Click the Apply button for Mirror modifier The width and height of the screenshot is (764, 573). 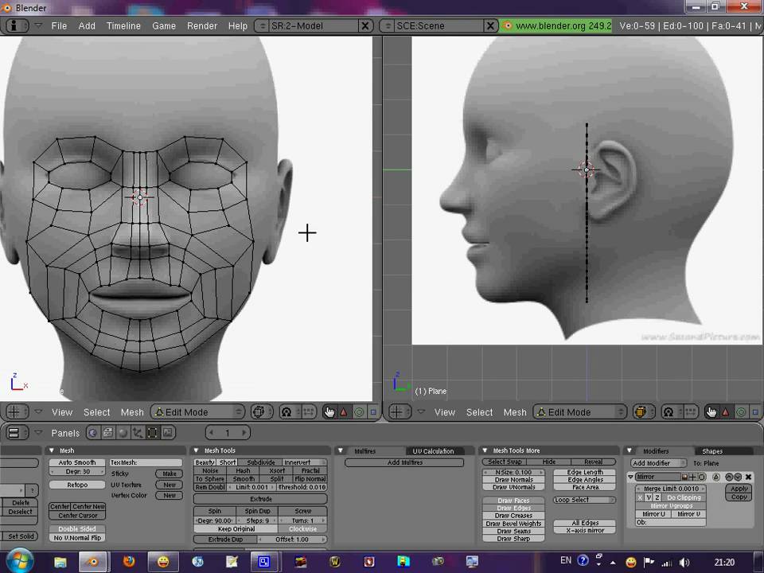point(739,489)
